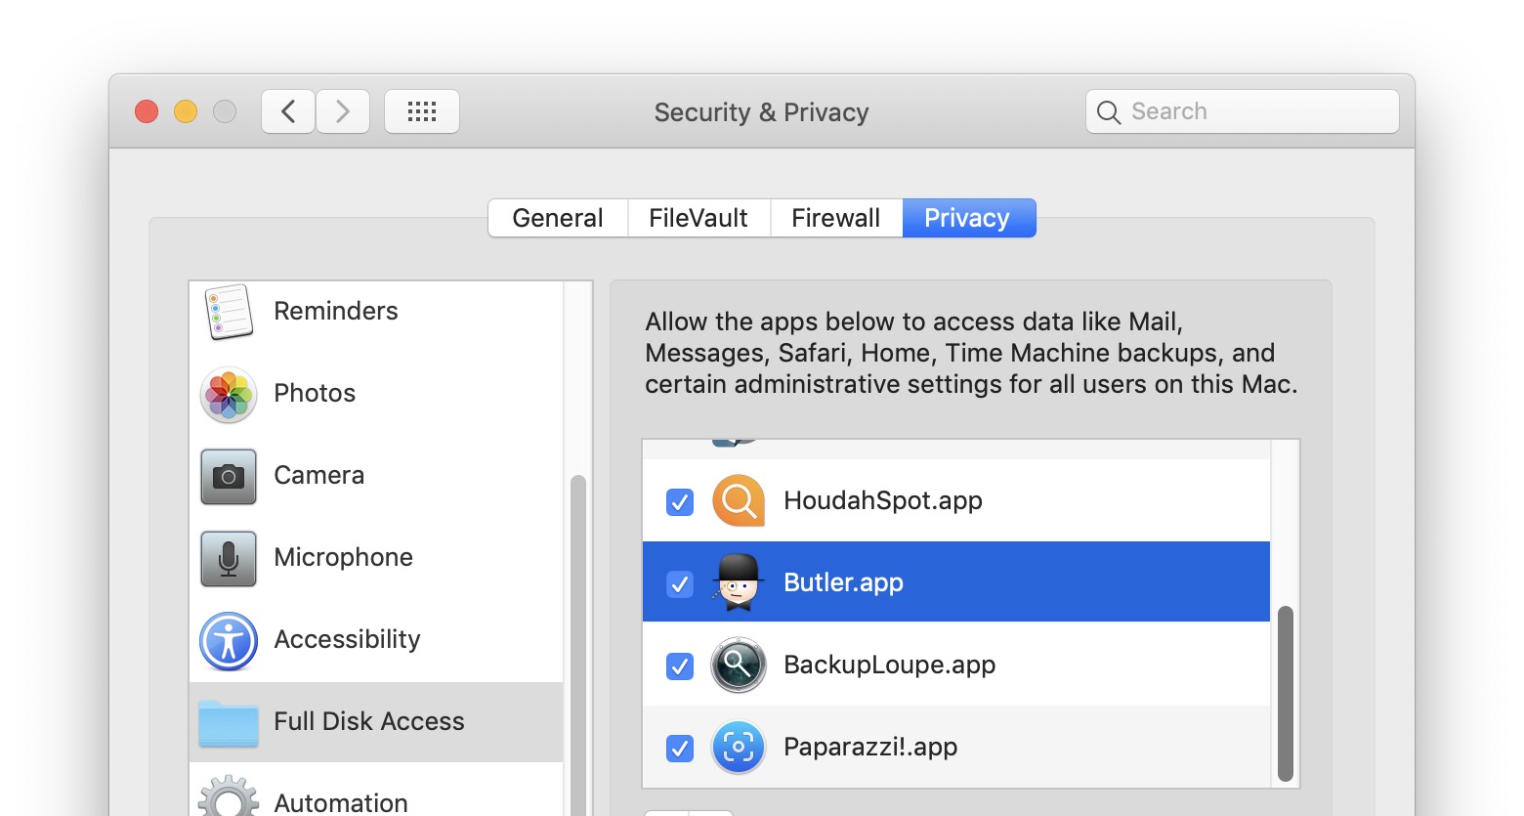Open the Accessibility icon entry

coord(229,640)
